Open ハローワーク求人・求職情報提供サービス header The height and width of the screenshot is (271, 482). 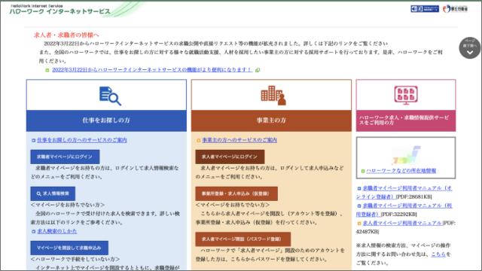[406, 120]
